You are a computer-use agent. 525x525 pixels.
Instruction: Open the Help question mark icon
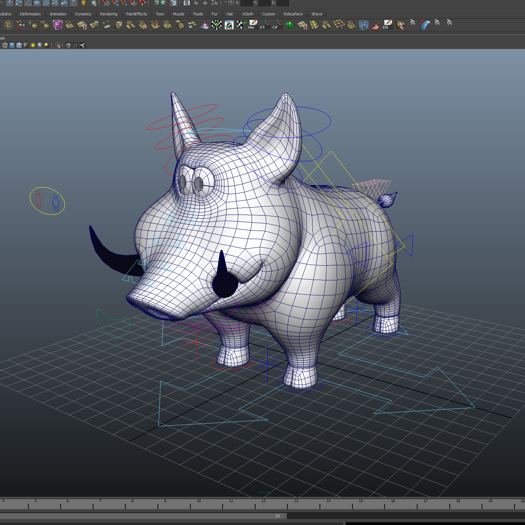73,3
